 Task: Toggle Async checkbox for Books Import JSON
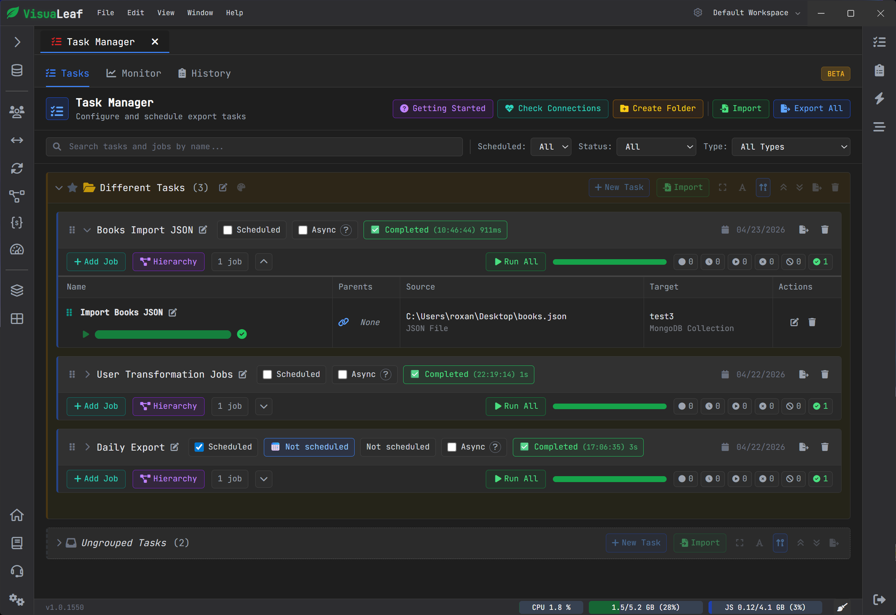(x=303, y=230)
